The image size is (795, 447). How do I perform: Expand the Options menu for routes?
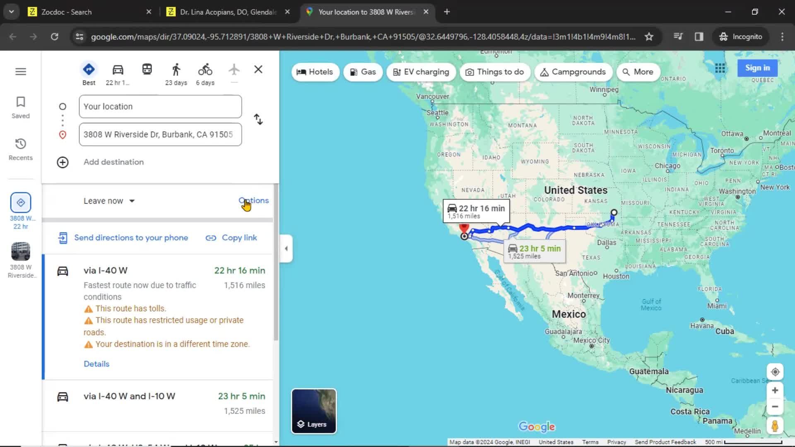click(254, 200)
